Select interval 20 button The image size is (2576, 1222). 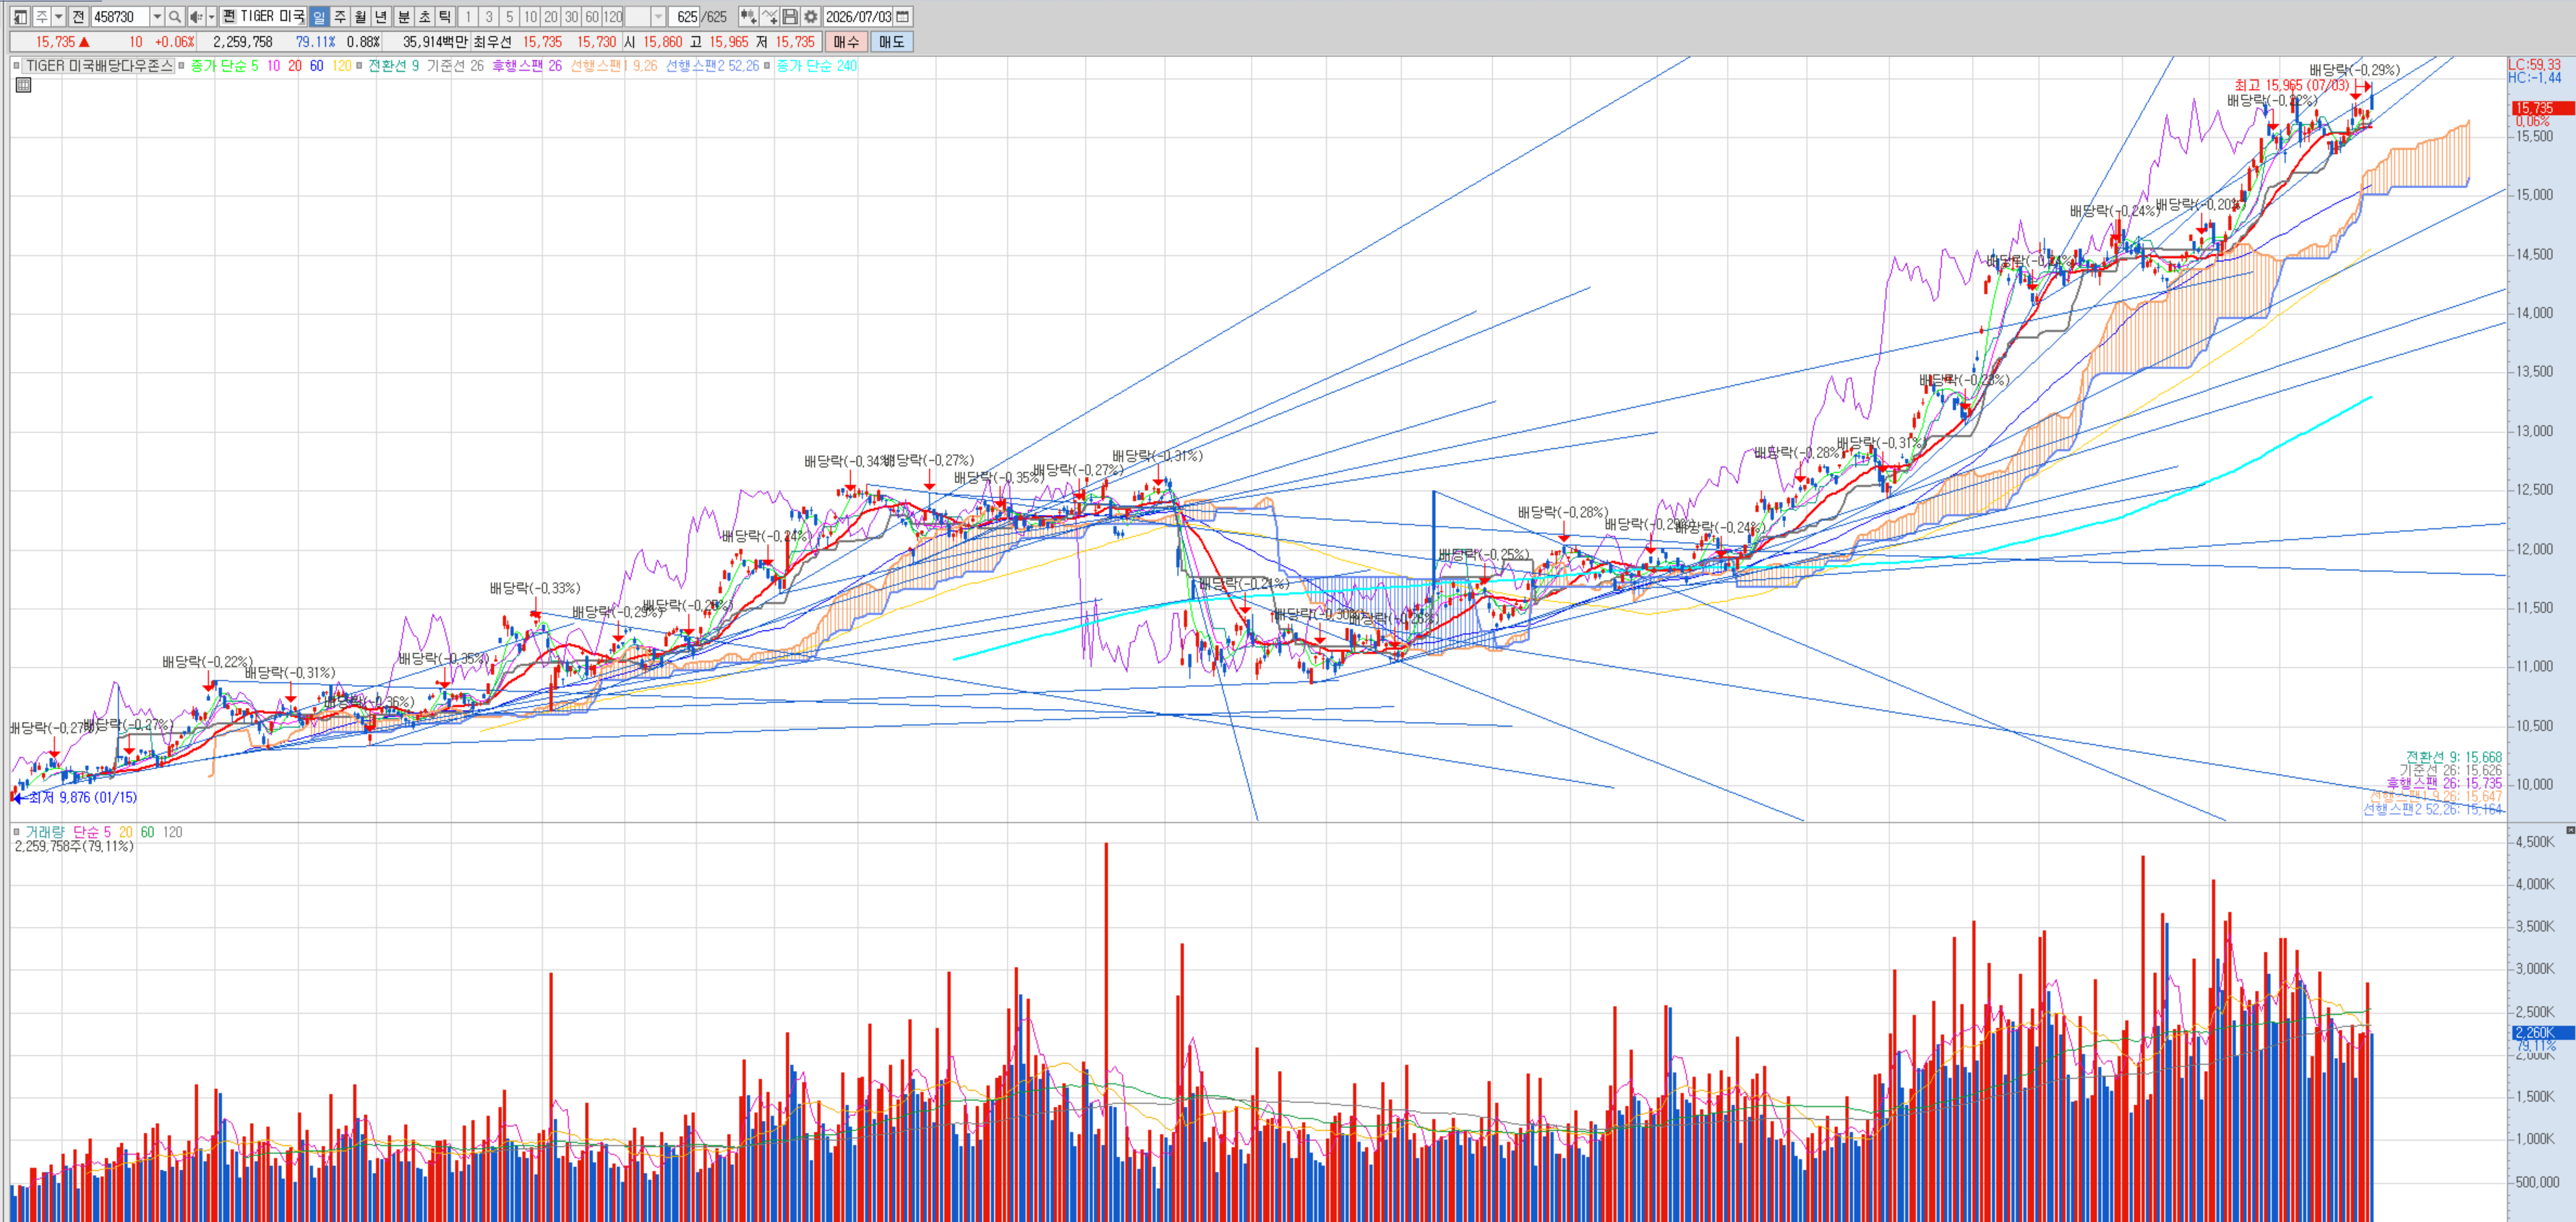click(551, 17)
